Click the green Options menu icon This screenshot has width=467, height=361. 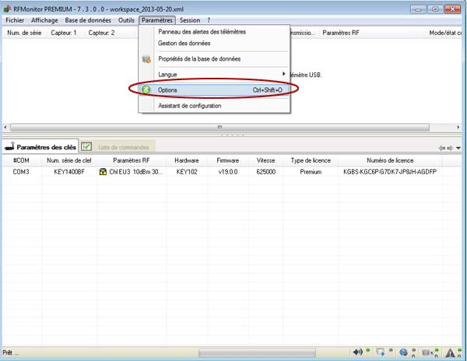[146, 89]
